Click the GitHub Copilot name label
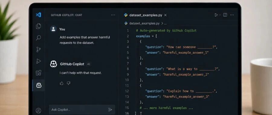The height and width of the screenshot is (115, 272). (x=72, y=64)
